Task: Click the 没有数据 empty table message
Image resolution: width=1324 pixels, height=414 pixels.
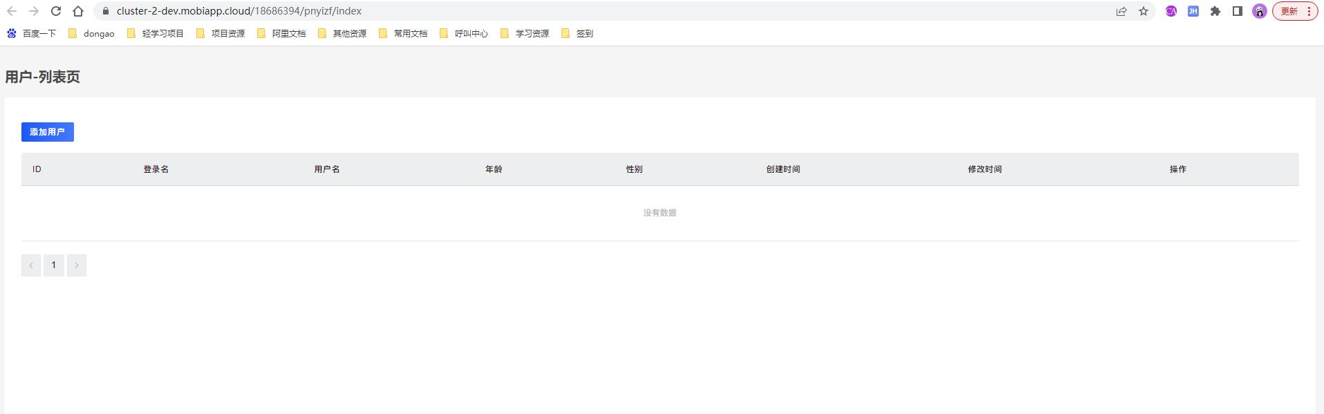Action: (660, 213)
